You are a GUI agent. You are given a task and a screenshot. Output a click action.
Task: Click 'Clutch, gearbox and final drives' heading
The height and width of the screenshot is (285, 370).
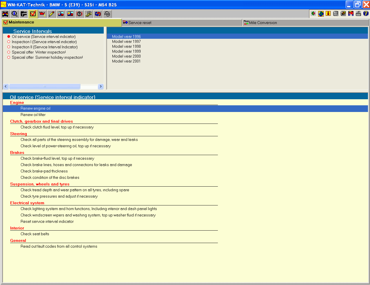[41, 122]
